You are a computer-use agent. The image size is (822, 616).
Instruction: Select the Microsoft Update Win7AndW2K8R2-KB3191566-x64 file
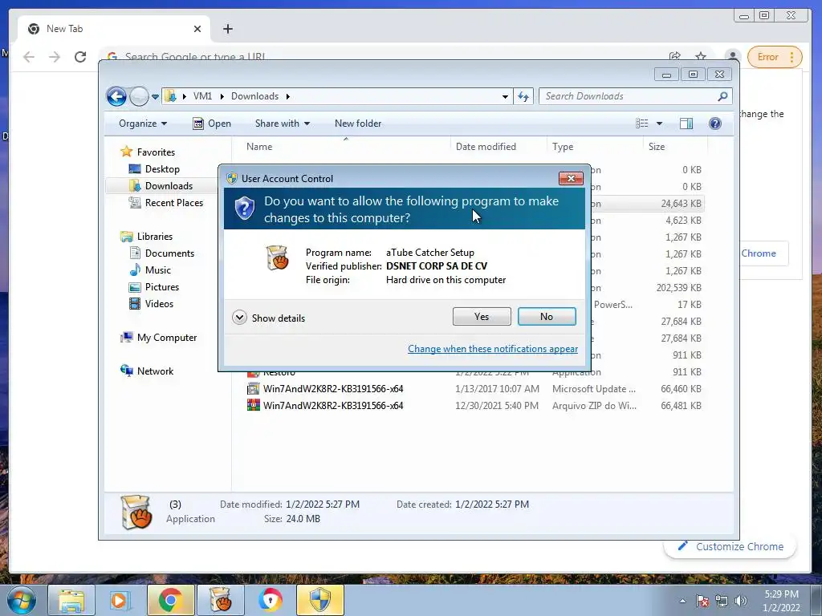click(333, 389)
